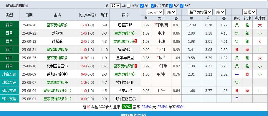Click odds value 12.39
Viewport: 268px width, 116px height.
[x=191, y=25]
